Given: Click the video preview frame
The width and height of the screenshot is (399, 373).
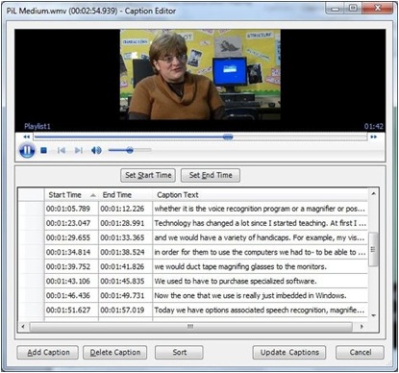Looking at the screenshot, I should coord(200,74).
